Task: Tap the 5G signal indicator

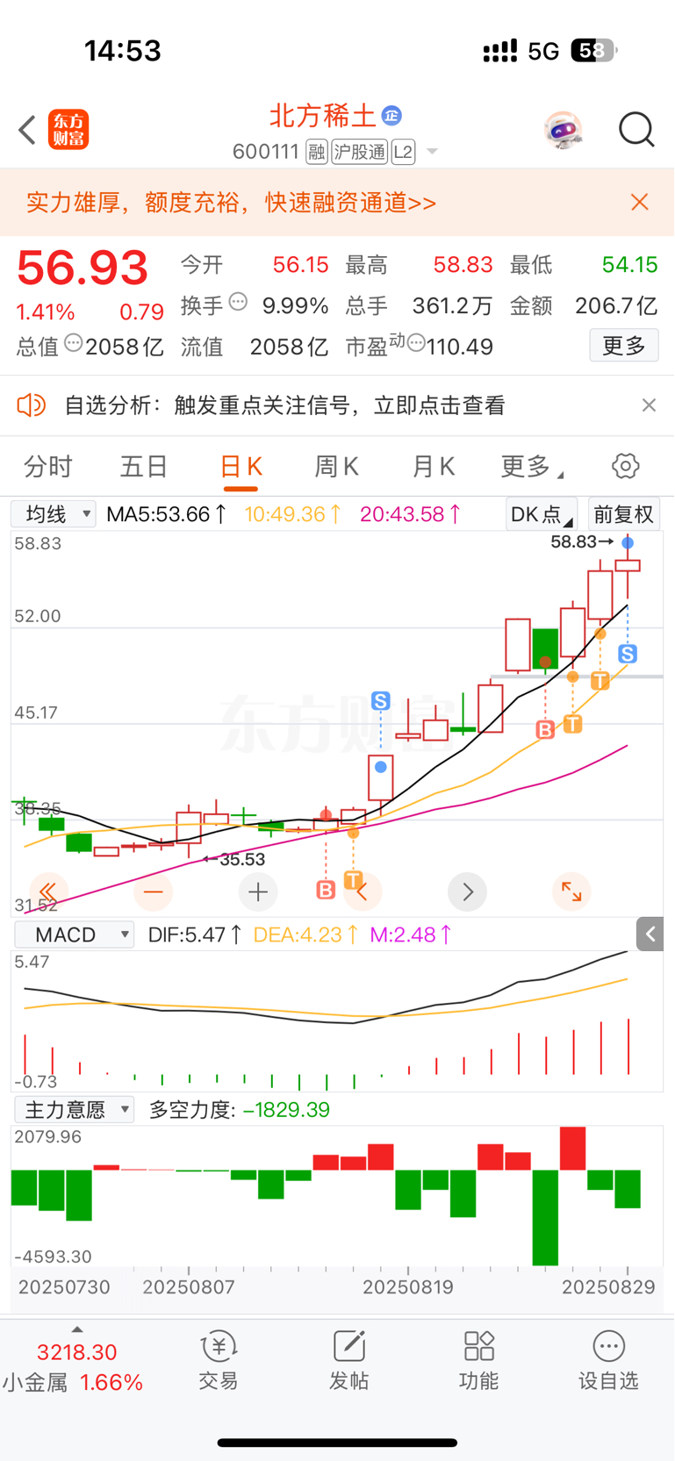Action: [543, 52]
